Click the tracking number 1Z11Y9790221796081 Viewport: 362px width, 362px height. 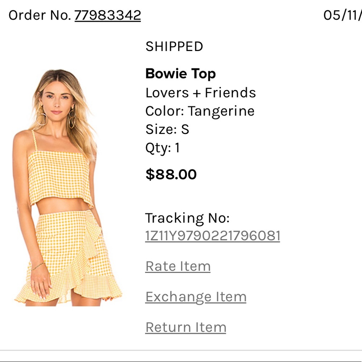click(x=212, y=236)
